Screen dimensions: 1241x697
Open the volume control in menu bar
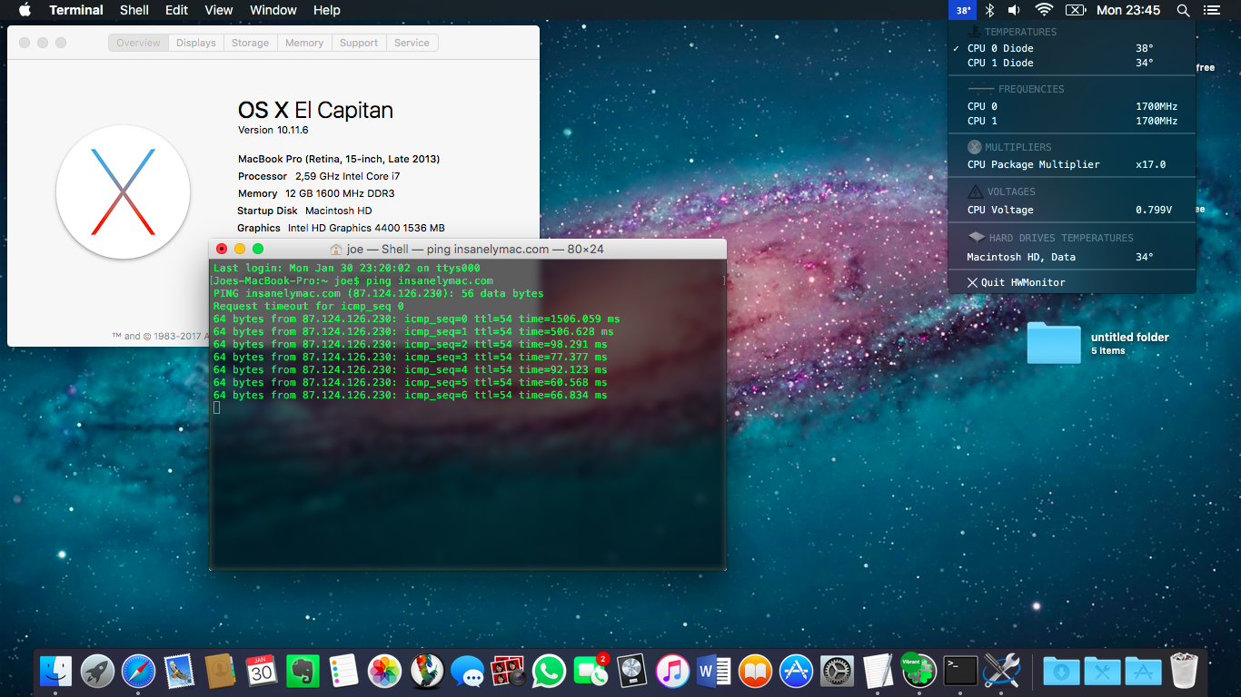pyautogui.click(x=1014, y=10)
